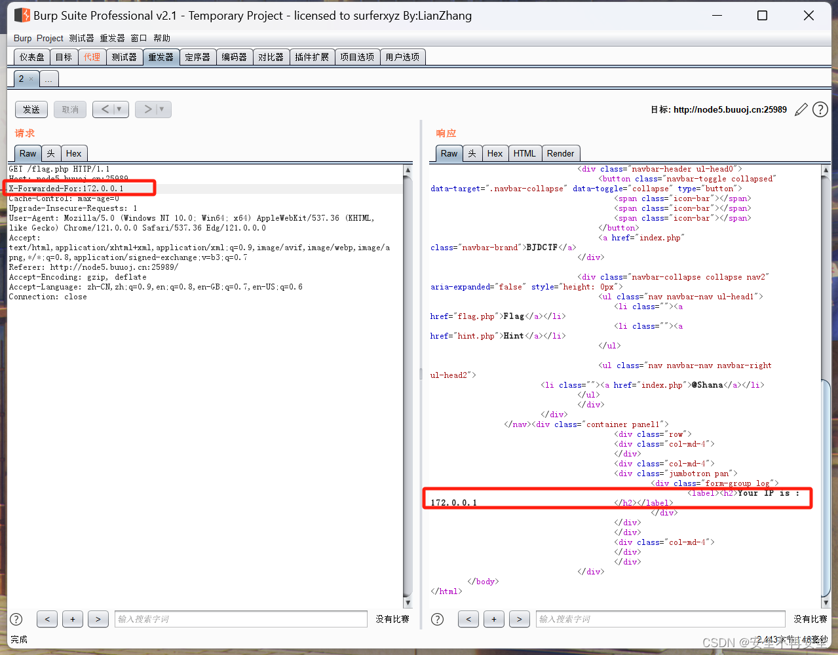This screenshot has width=838, height=655.
Task: Open the 重发器 menu in the menu bar
Action: pyautogui.click(x=112, y=38)
